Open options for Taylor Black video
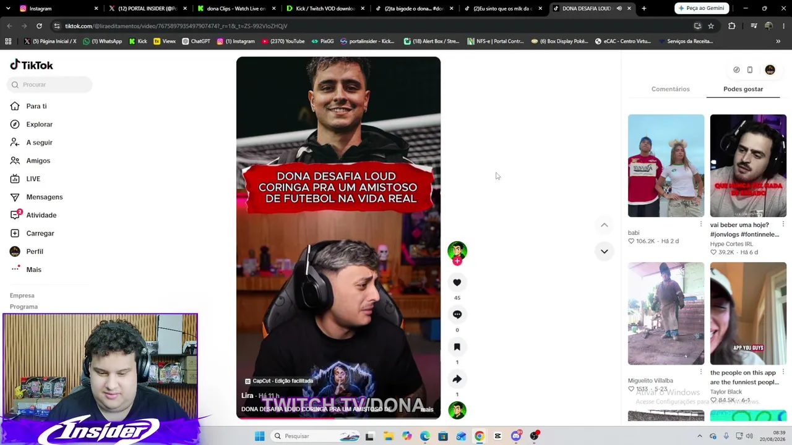 point(783,371)
